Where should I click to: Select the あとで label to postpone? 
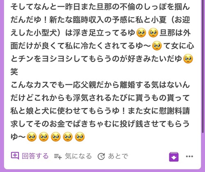118,156
